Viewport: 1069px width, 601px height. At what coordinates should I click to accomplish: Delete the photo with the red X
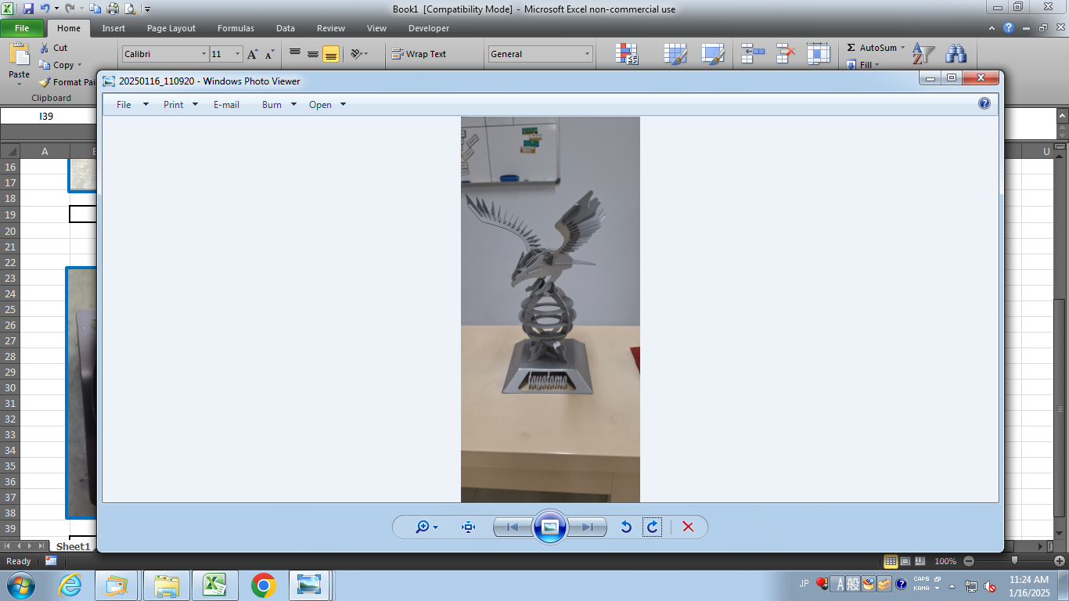point(688,527)
